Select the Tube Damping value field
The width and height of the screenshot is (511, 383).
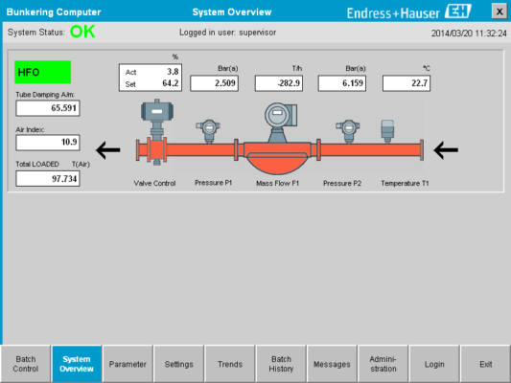tap(48, 108)
